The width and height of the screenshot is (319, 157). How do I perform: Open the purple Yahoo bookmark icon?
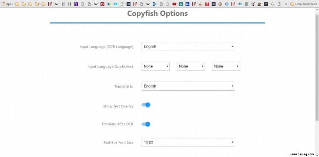pos(76,4)
